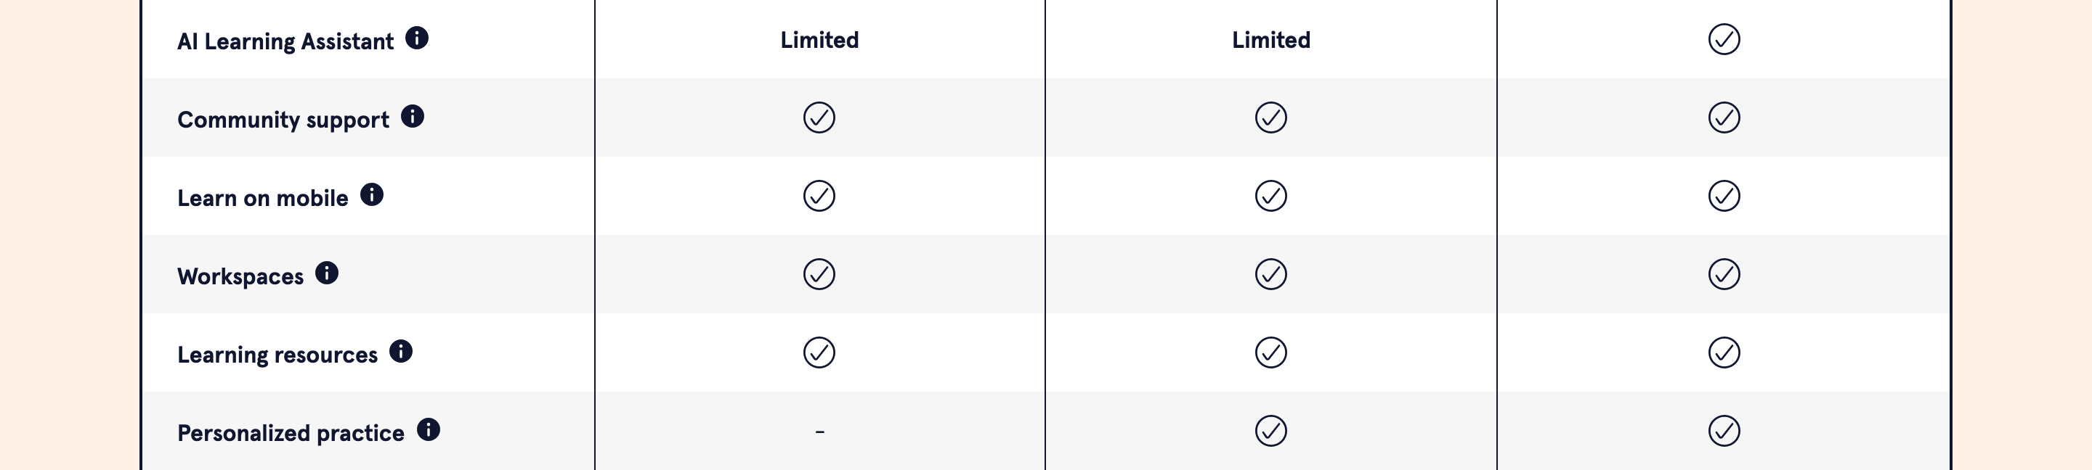2092x470 pixels.
Task: Show Workspaces info tooltip icon
Action: point(328,273)
